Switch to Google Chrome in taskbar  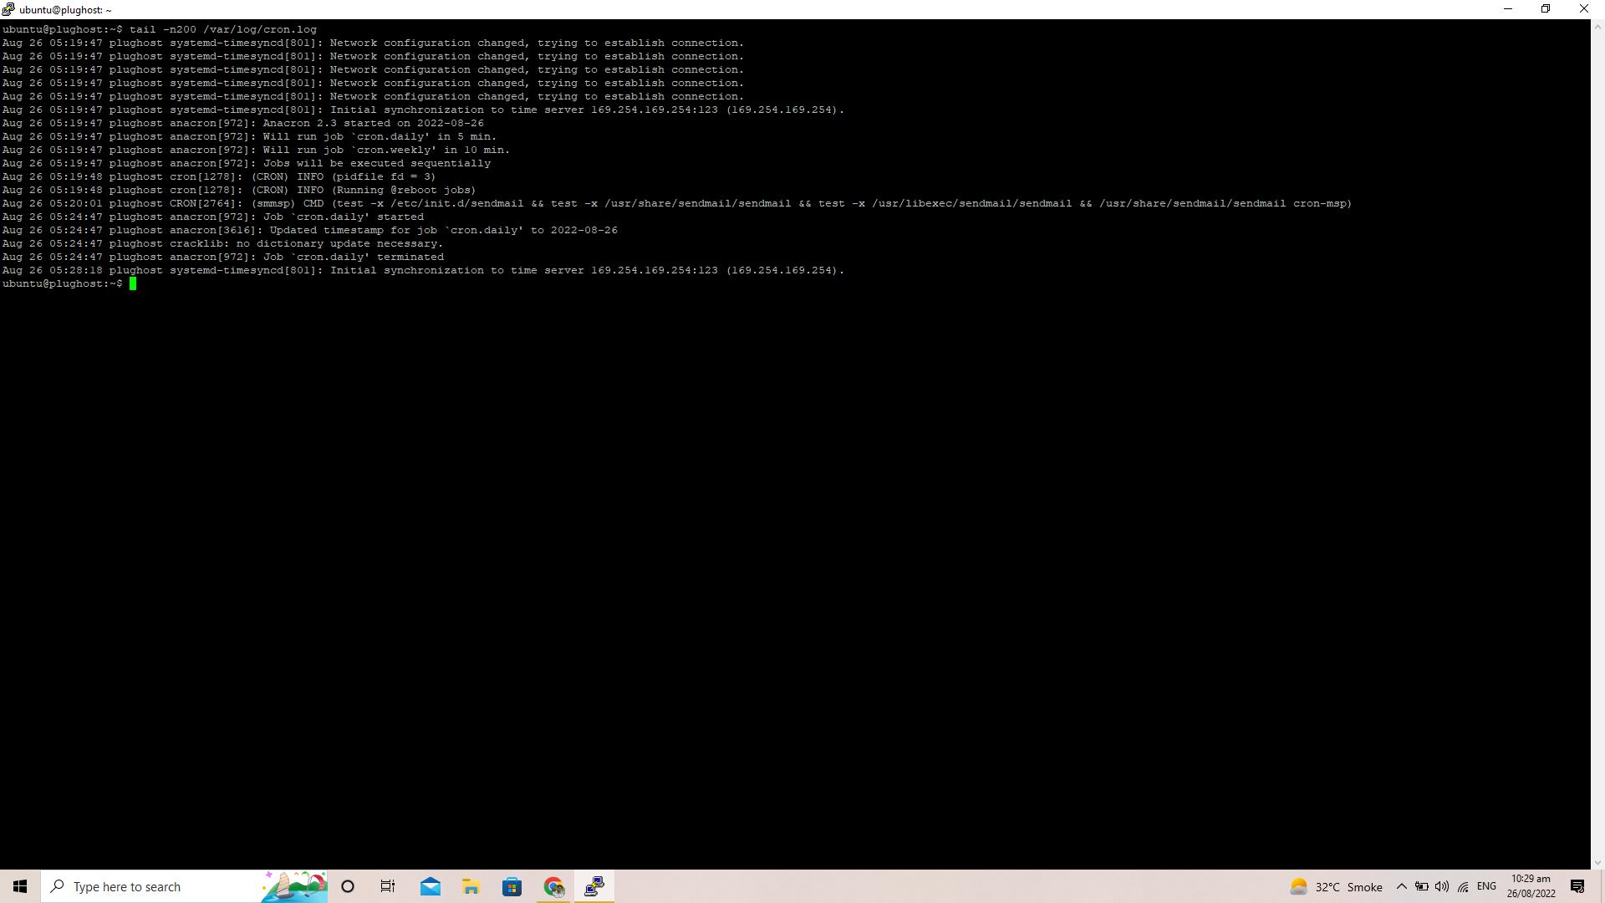tap(553, 886)
